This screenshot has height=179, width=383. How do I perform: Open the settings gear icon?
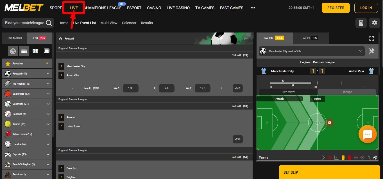point(375,23)
